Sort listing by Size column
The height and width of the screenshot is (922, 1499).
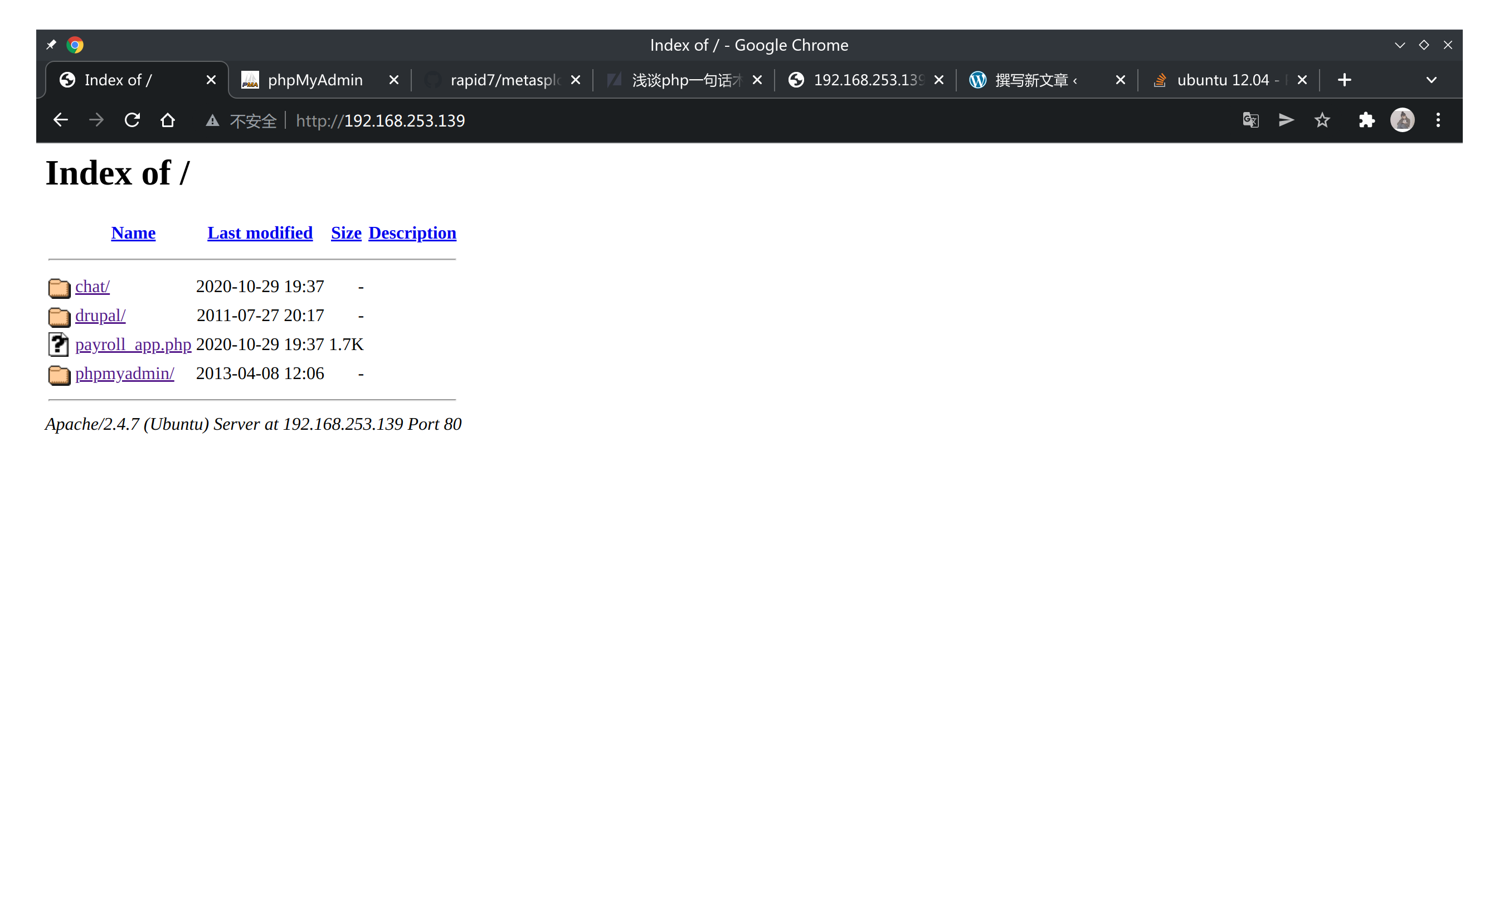[346, 233]
